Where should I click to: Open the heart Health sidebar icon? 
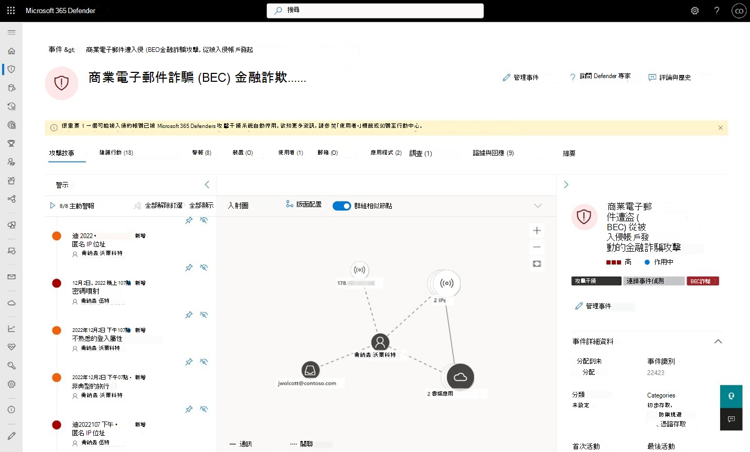pos(12,347)
